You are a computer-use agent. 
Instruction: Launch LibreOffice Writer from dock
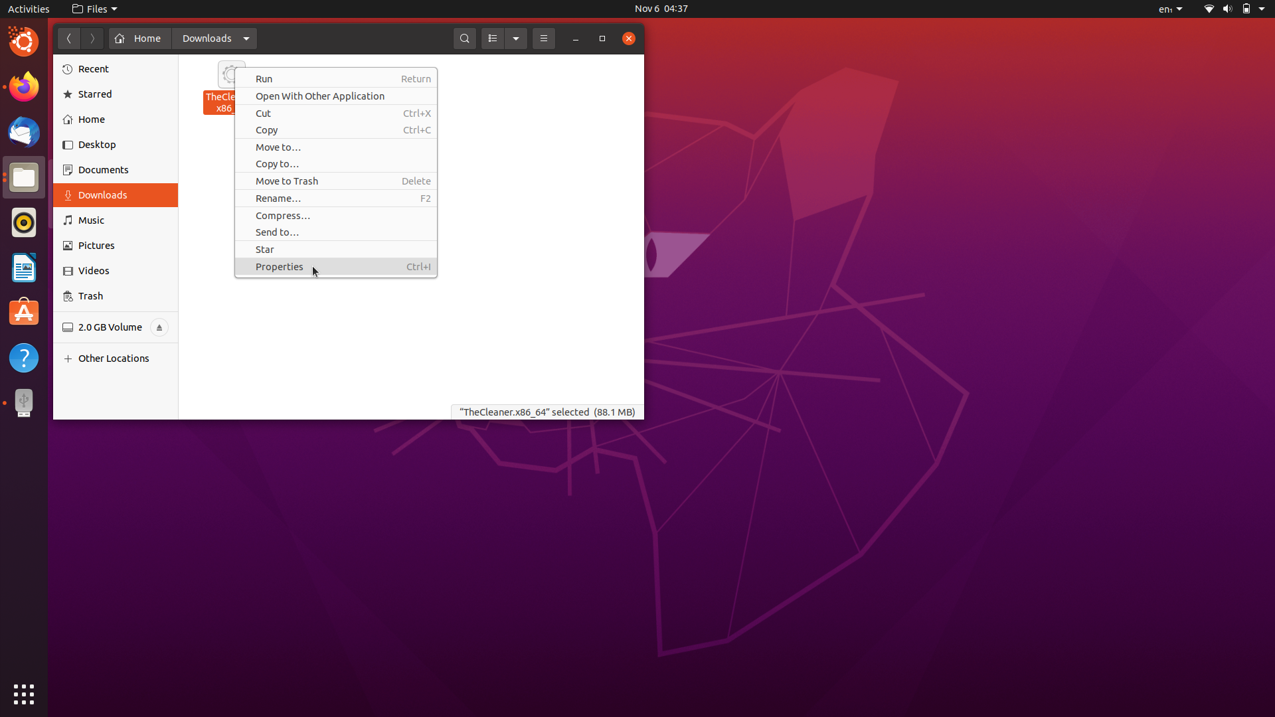[x=24, y=268]
